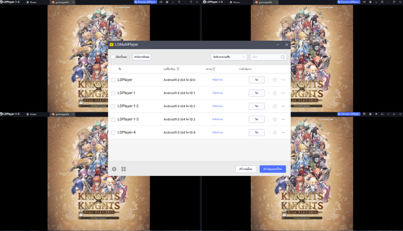Screen dimensions: 403x231
Task: Open settings gear for LDPlayer-1 row
Action: pos(275,93)
